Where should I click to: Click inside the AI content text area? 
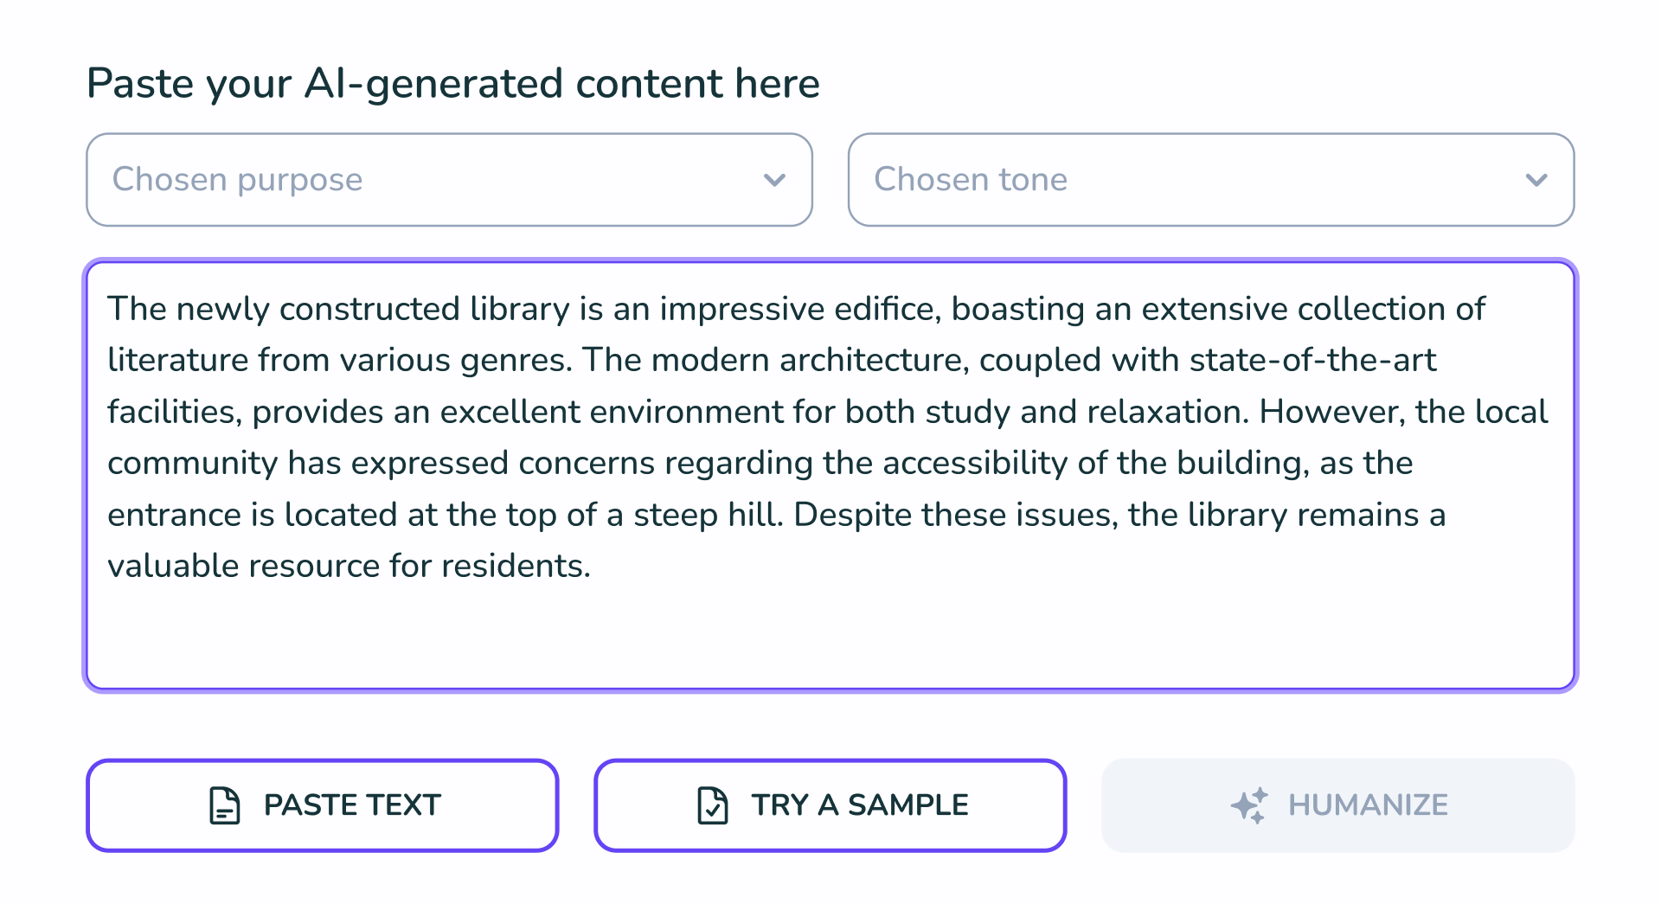click(830, 476)
